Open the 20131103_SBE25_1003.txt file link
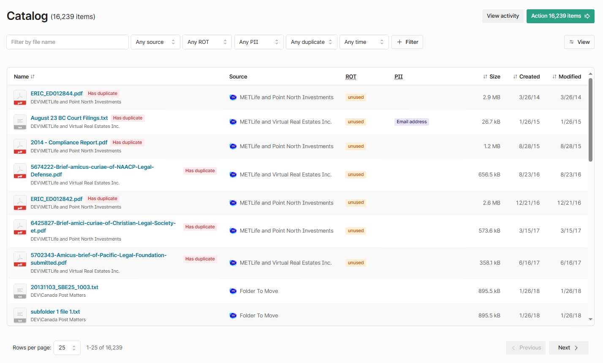603x363 pixels. pos(64,287)
